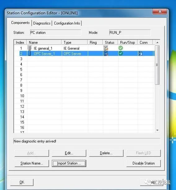The height and width of the screenshot is (190, 176).
Task: Click the list scrollbar down arrow
Action: (157, 130)
